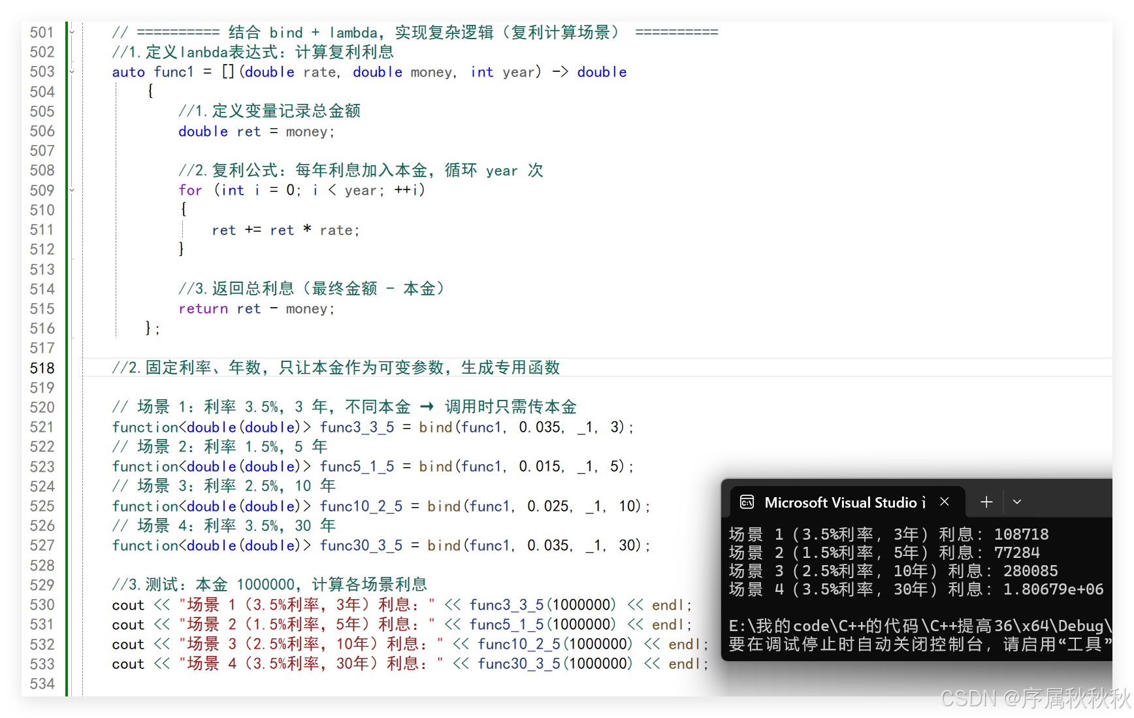Click console output value 280085
Viewport: 1134px width, 718px height.
[x=1030, y=571]
